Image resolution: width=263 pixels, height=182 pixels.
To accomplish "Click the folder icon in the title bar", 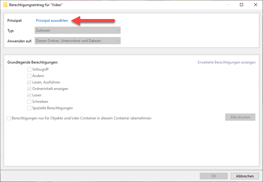I will tap(5, 5).
